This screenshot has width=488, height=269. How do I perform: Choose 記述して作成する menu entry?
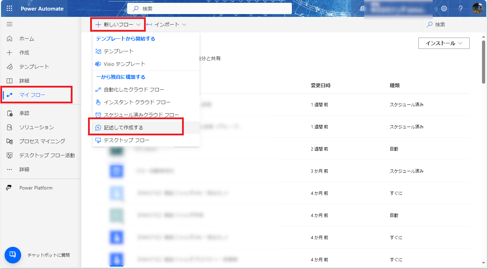(146, 128)
